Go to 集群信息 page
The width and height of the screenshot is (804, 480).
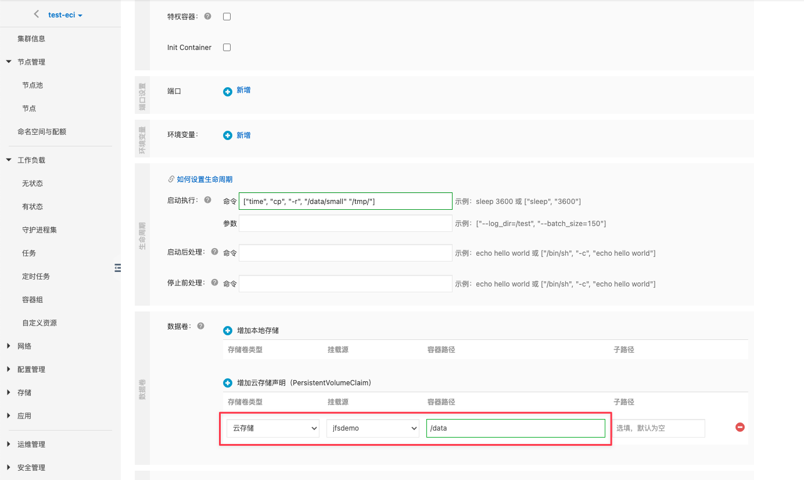pos(31,39)
